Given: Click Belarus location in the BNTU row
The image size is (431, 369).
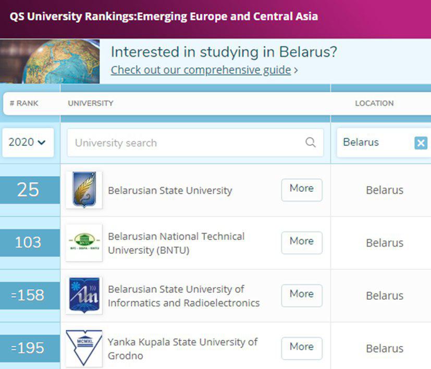Looking at the screenshot, I should coord(385,243).
